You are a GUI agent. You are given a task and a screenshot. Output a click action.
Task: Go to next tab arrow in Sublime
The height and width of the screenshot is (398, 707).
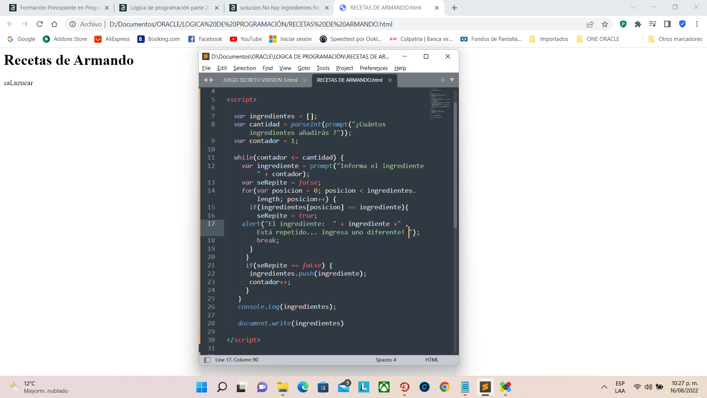(212, 80)
